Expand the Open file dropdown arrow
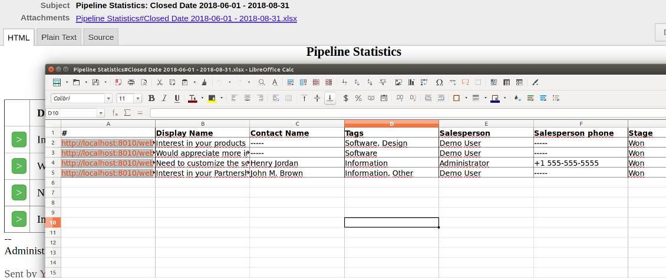The image size is (666, 278). [86, 82]
